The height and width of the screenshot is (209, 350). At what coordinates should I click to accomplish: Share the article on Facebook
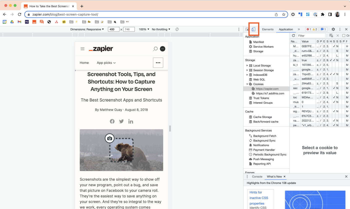click(x=112, y=121)
